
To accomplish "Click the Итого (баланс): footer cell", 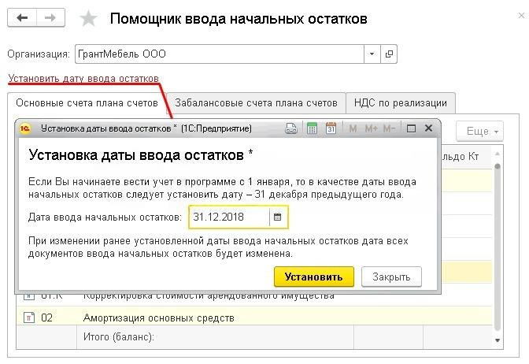I will click(x=215, y=337).
